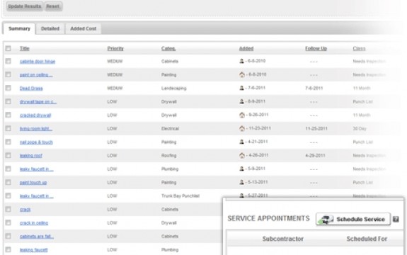Click the house icon beside 11-23-2011 date
The height and width of the screenshot is (255, 407).
click(x=242, y=128)
